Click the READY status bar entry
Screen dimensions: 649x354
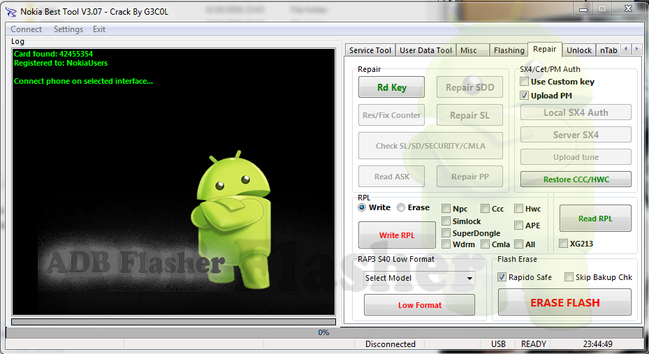[534, 344]
